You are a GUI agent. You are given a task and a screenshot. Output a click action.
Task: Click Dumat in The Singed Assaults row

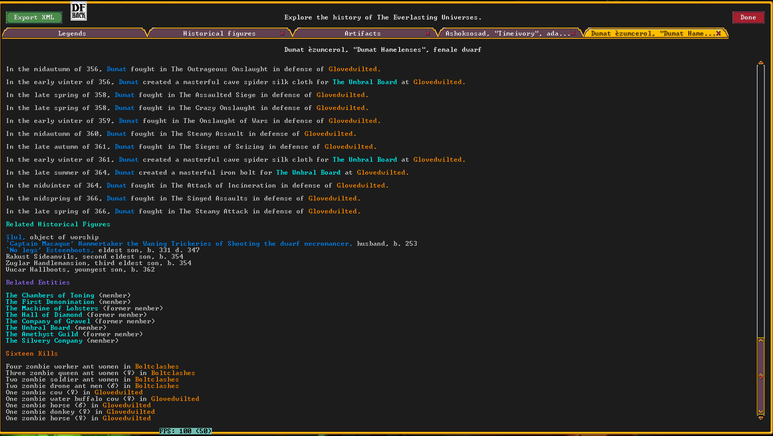pyautogui.click(x=117, y=198)
